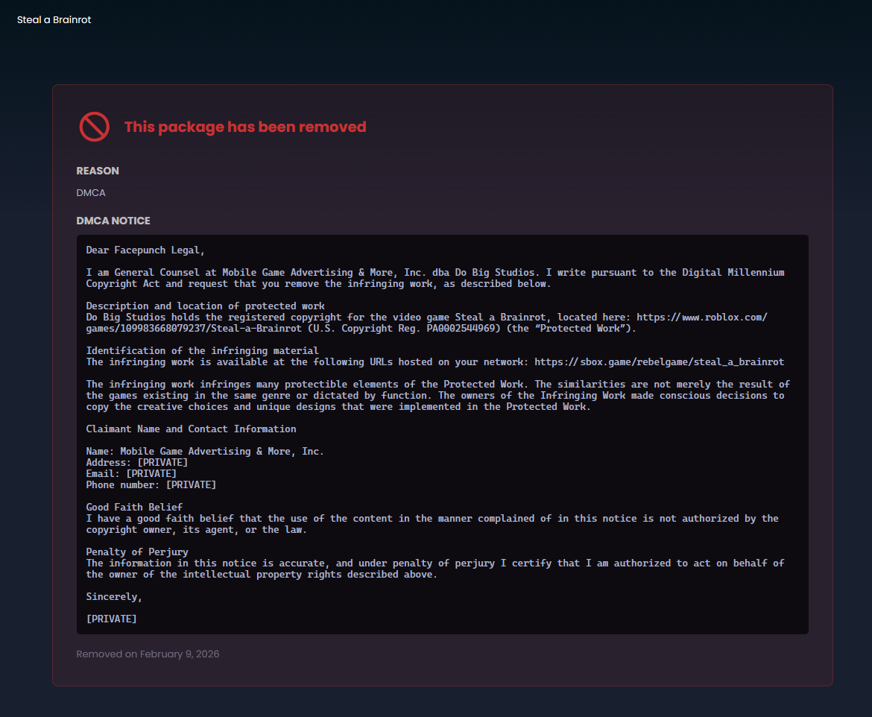Open the roblox.com games URL text
872x717 pixels.
point(426,323)
